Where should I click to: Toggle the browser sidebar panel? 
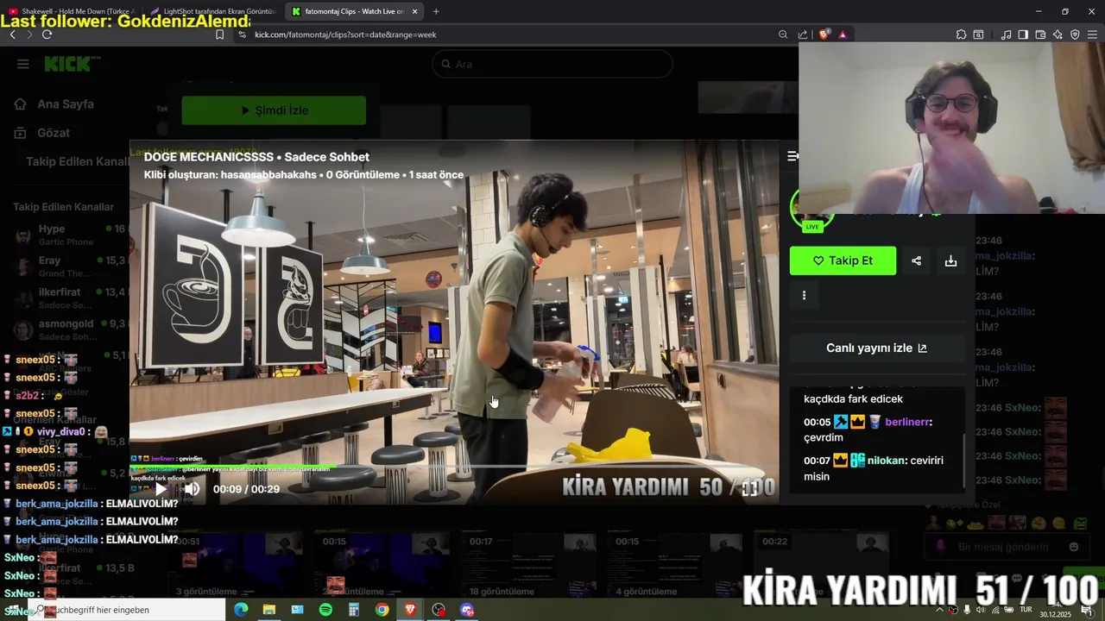(x=1023, y=34)
